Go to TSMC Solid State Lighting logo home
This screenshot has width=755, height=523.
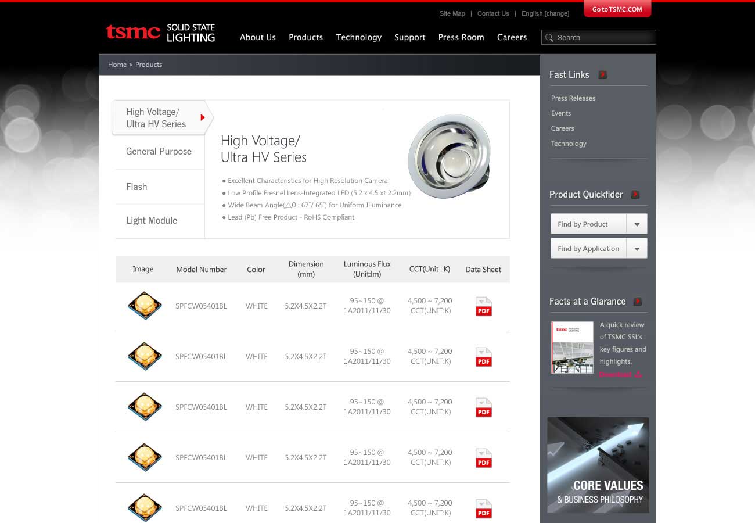pos(160,33)
